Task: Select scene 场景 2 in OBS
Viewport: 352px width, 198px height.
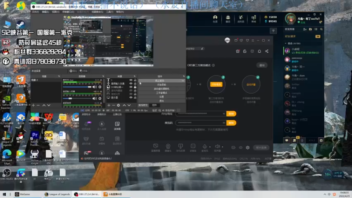Action: pyautogui.click(x=46, y=80)
